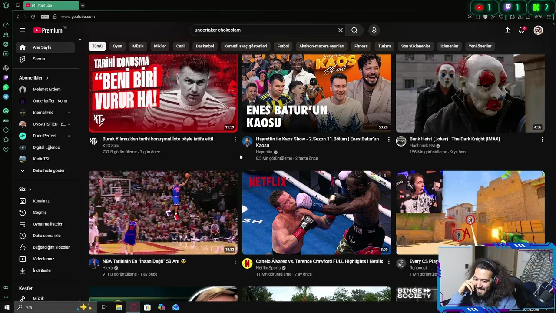Screen dimensions: 556x313
Task: Select the Basketbol filter chip
Action: coord(205,46)
